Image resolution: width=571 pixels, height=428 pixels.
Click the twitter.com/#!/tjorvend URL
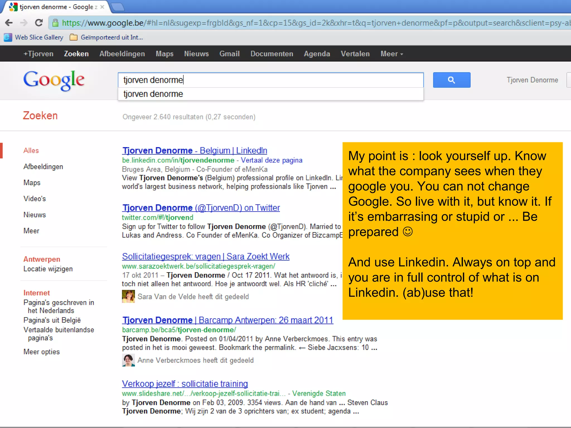click(x=158, y=217)
